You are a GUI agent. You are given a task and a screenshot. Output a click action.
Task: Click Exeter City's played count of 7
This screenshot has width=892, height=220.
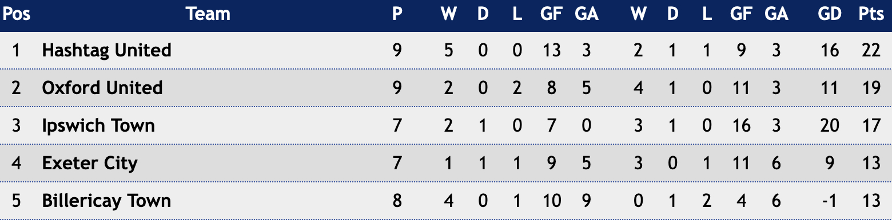[397, 163]
